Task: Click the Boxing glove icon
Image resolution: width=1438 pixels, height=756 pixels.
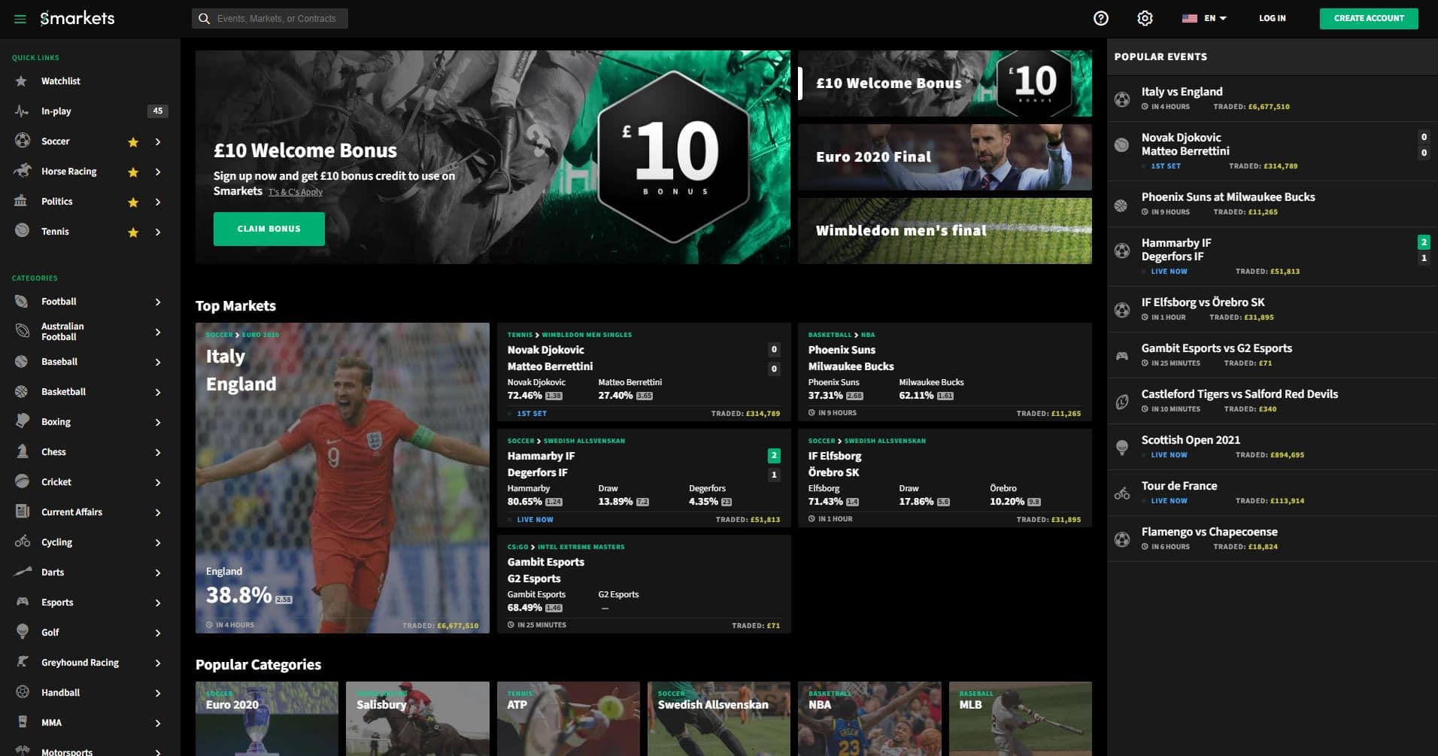Action: [x=23, y=421]
